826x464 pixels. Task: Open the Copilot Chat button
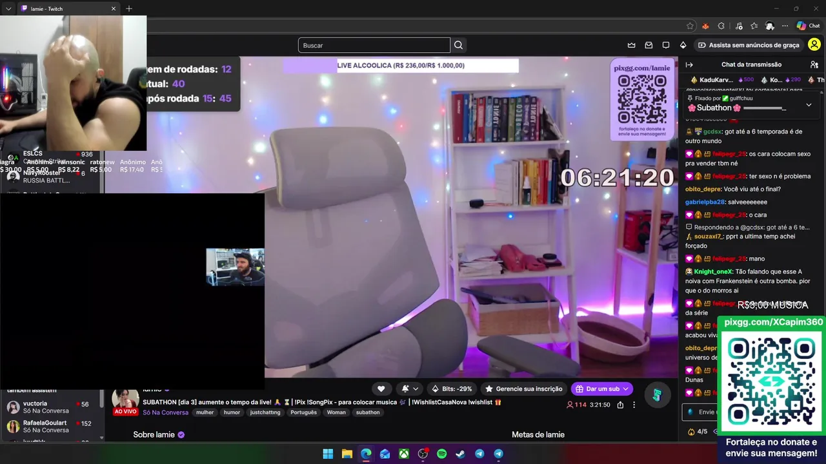click(x=808, y=26)
